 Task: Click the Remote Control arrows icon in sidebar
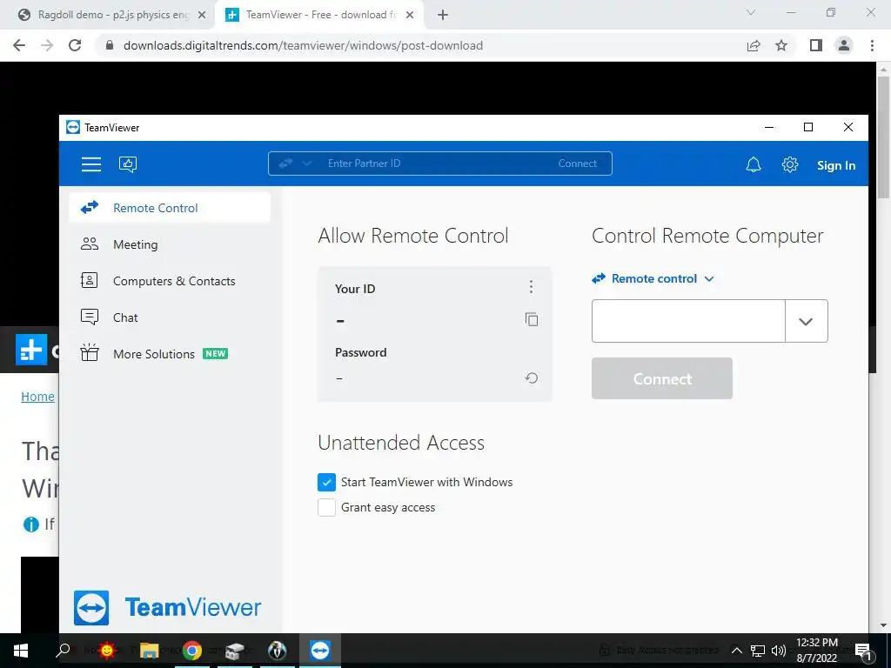pos(90,207)
